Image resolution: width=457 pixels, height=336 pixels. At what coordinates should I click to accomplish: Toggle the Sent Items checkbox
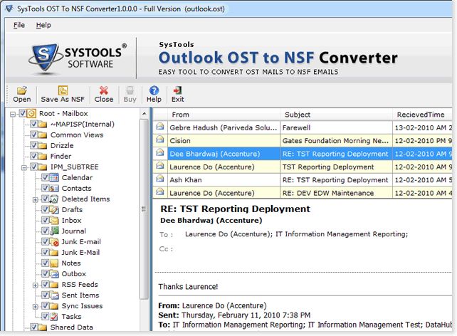tap(45, 295)
